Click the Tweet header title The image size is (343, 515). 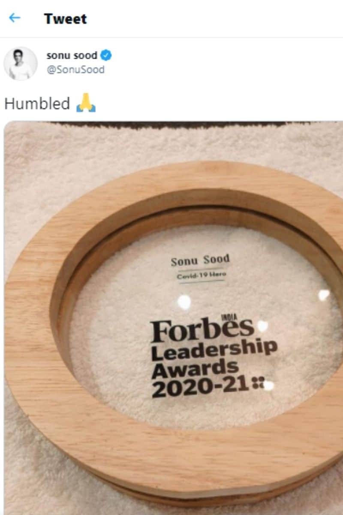pos(65,18)
